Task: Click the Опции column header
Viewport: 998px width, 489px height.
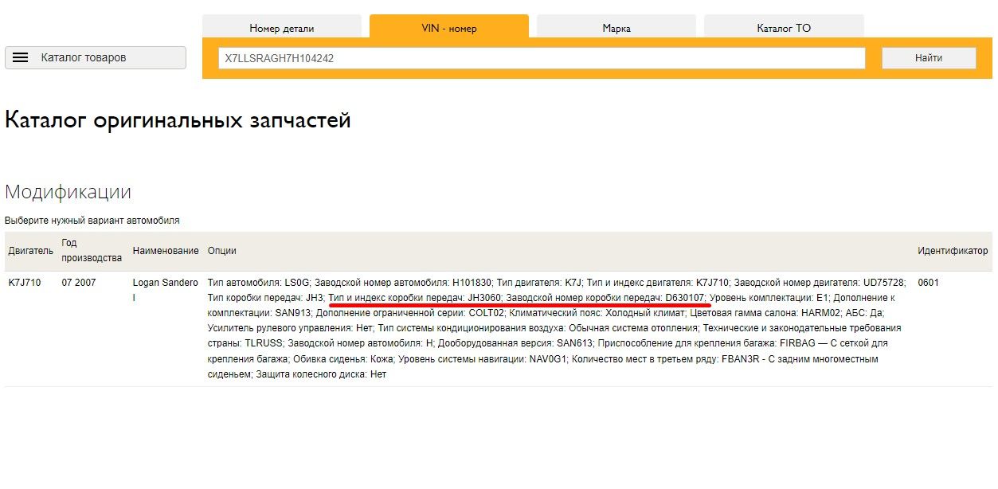Action: pyautogui.click(x=221, y=251)
